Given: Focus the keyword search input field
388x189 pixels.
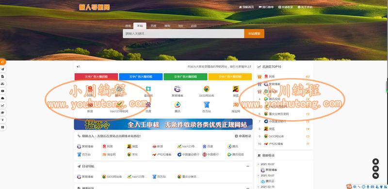Looking at the screenshot, I should 183,33.
